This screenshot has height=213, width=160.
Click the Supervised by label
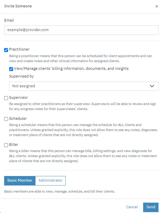pyautogui.click(x=22, y=76)
